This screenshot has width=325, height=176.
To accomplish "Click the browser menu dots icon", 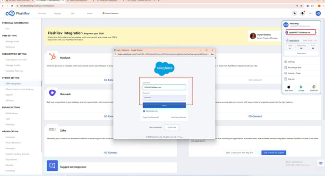I will [x=324, y=6].
